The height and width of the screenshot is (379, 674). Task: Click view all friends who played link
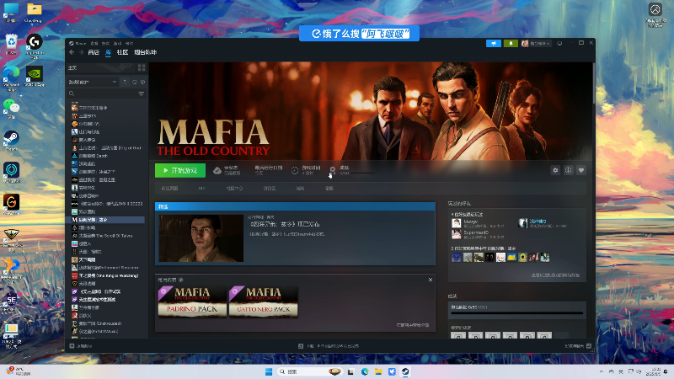click(x=555, y=275)
